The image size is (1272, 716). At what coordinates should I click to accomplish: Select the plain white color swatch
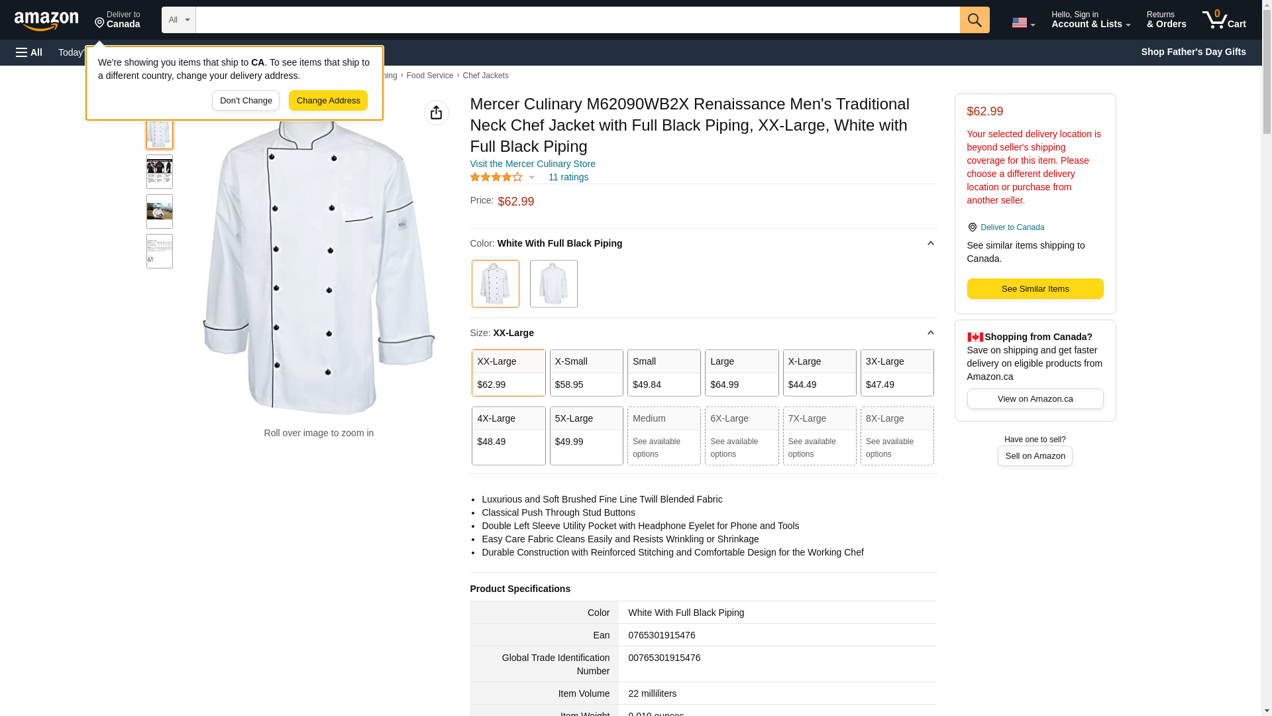[x=553, y=284]
